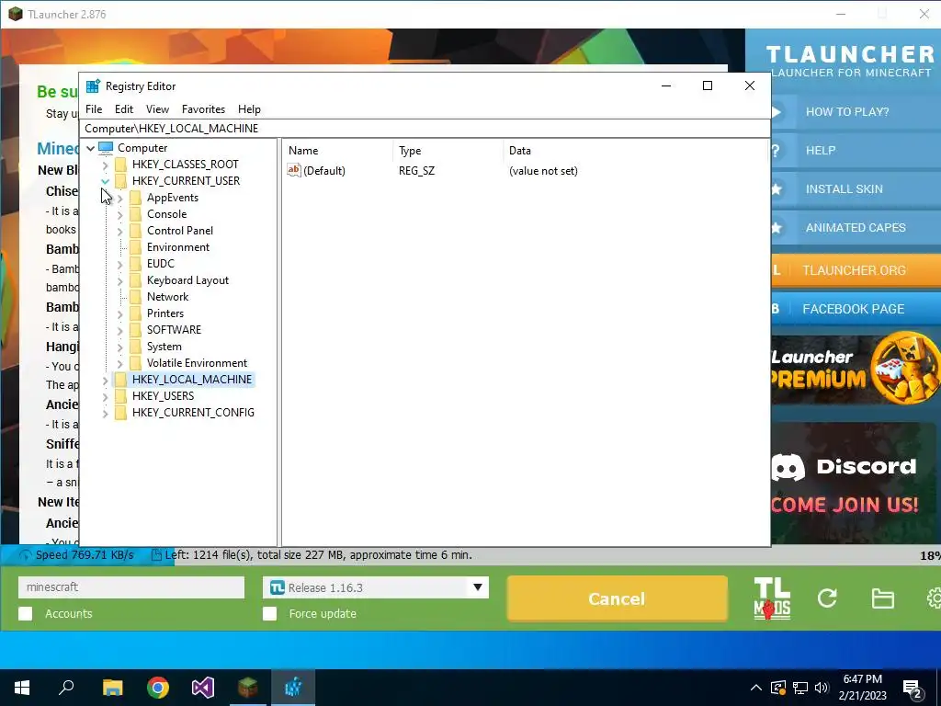Toggle the Accounts checkbox
The width and height of the screenshot is (941, 706).
coord(25,613)
